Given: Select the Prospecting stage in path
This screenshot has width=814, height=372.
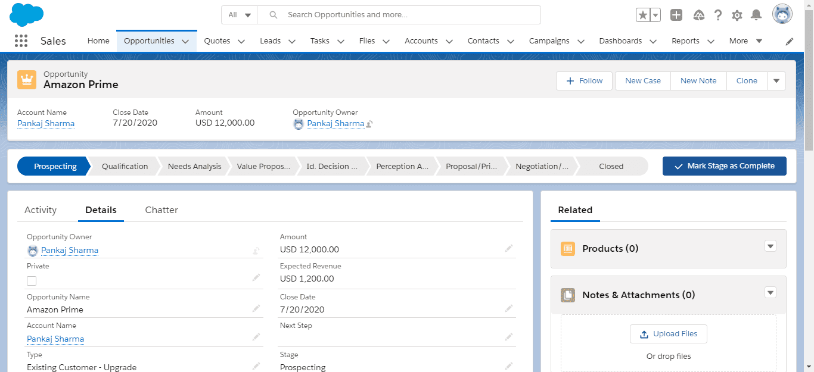Looking at the screenshot, I should coord(54,167).
